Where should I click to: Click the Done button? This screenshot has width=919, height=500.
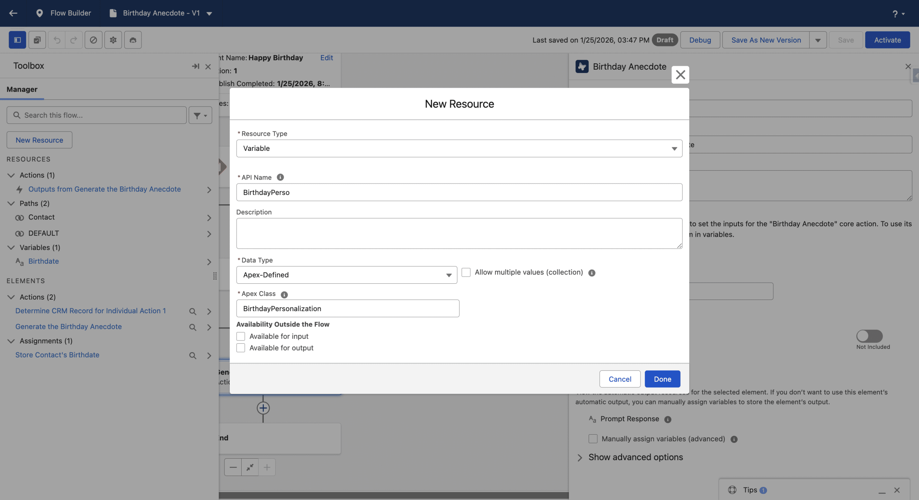click(x=662, y=379)
